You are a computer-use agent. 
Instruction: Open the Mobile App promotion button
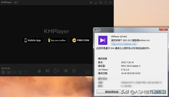(32, 40)
